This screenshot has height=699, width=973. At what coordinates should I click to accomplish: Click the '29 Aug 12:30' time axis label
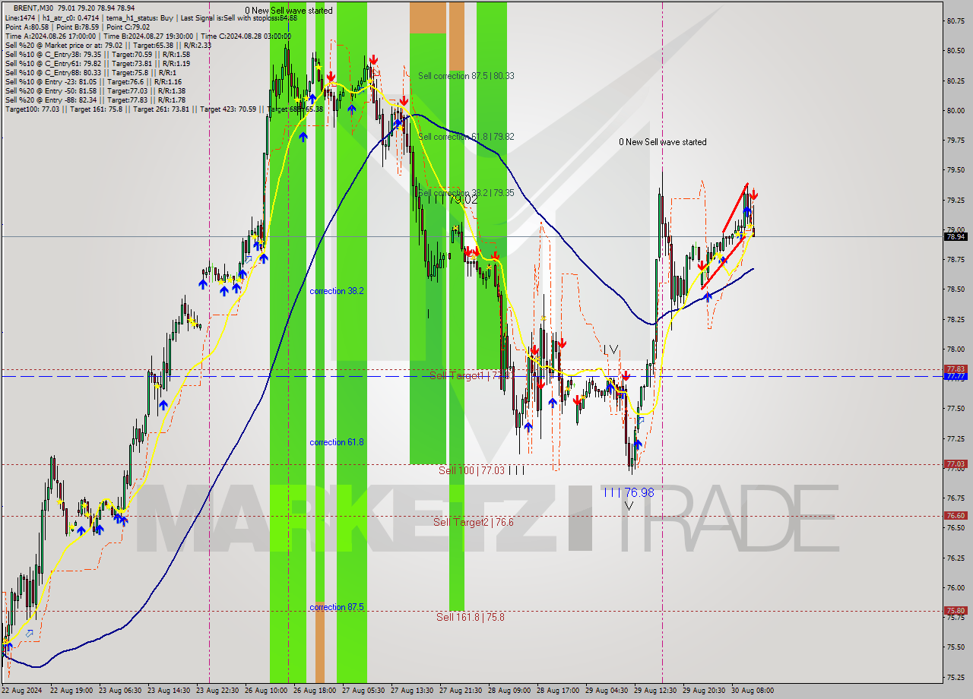[656, 691]
